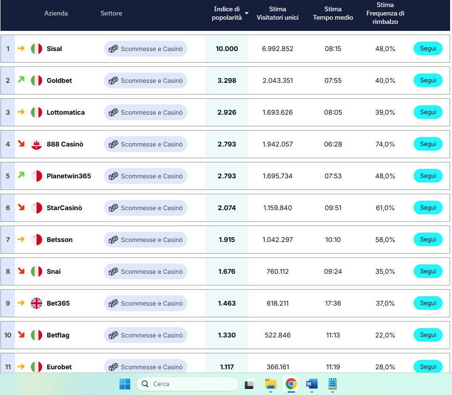Image resolution: width=452 pixels, height=395 pixels.
Task: Click the Scommesse e Casinò tag for Goldbet
Action: pos(146,80)
